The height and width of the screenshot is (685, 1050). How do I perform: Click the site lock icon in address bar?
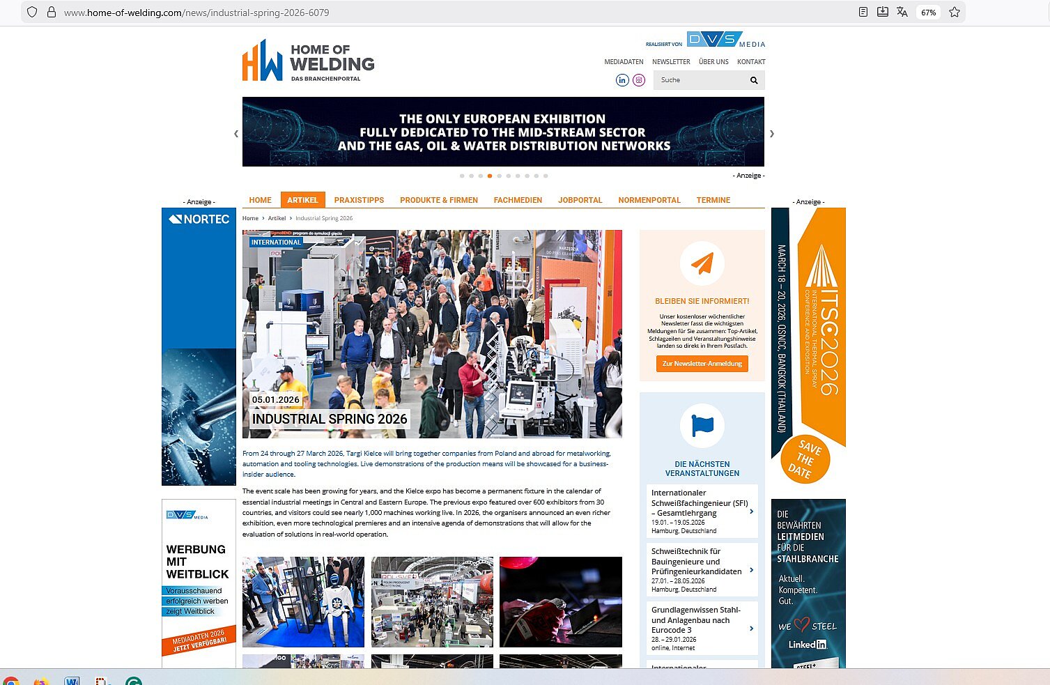(x=51, y=12)
